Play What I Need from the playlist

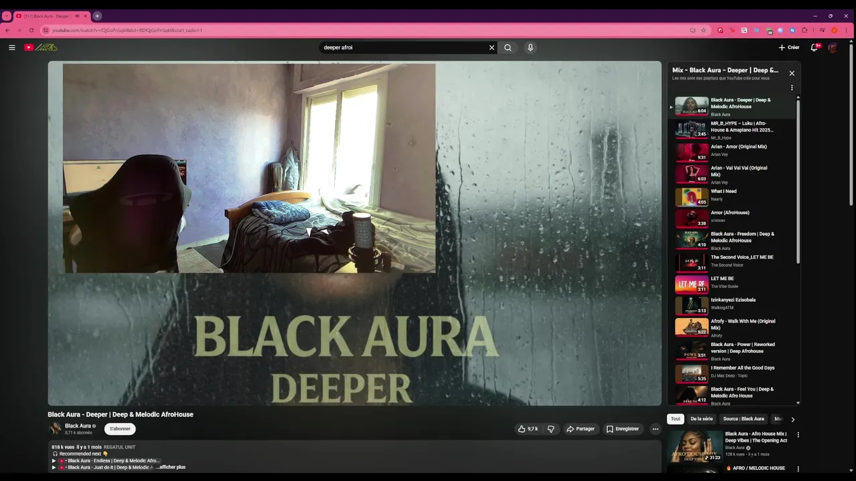(734, 196)
